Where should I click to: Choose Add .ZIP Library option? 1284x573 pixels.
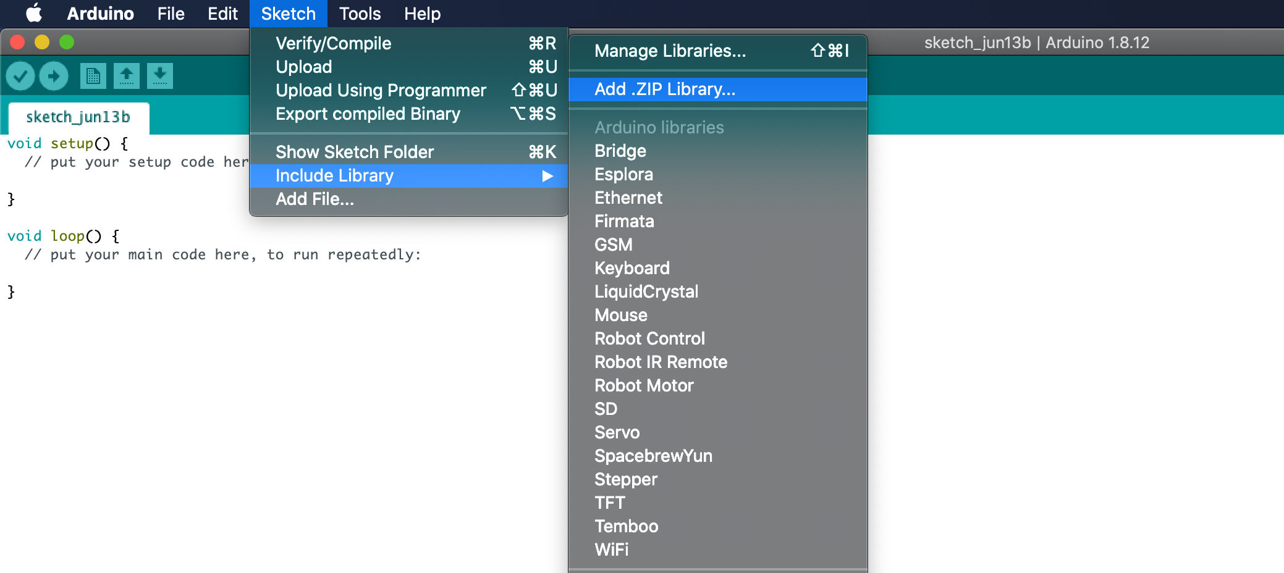coord(664,89)
